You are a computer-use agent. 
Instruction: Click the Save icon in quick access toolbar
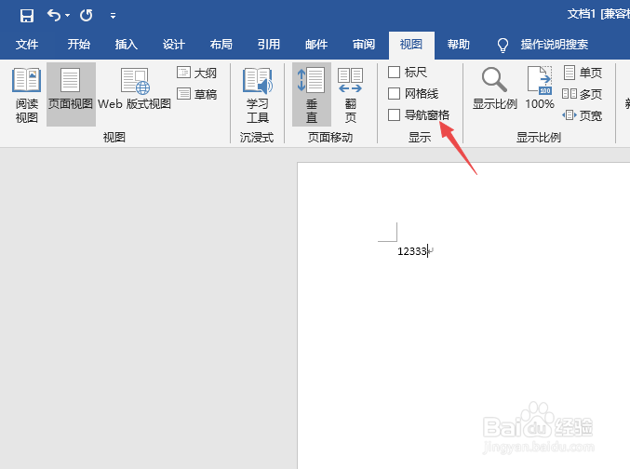[x=27, y=16]
